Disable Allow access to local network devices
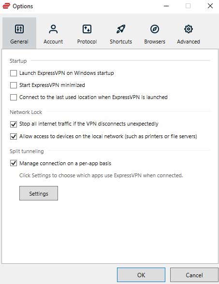219x284 pixels. [x=14, y=136]
